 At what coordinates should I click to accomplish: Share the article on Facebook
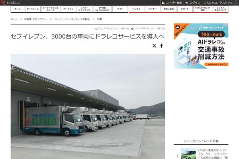[162, 45]
